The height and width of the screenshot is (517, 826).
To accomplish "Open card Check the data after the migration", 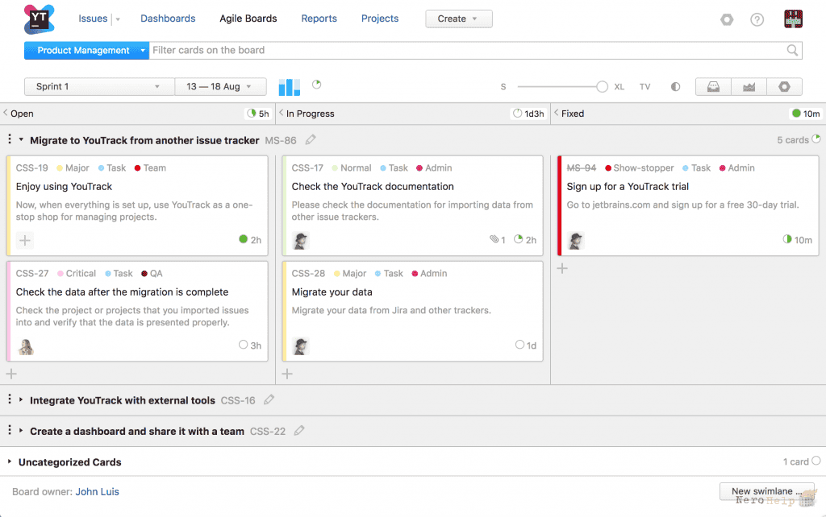I will click(x=122, y=292).
